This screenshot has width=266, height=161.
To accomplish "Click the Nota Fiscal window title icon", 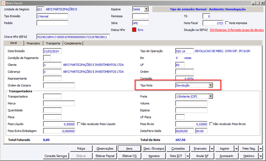I will 3,3.
